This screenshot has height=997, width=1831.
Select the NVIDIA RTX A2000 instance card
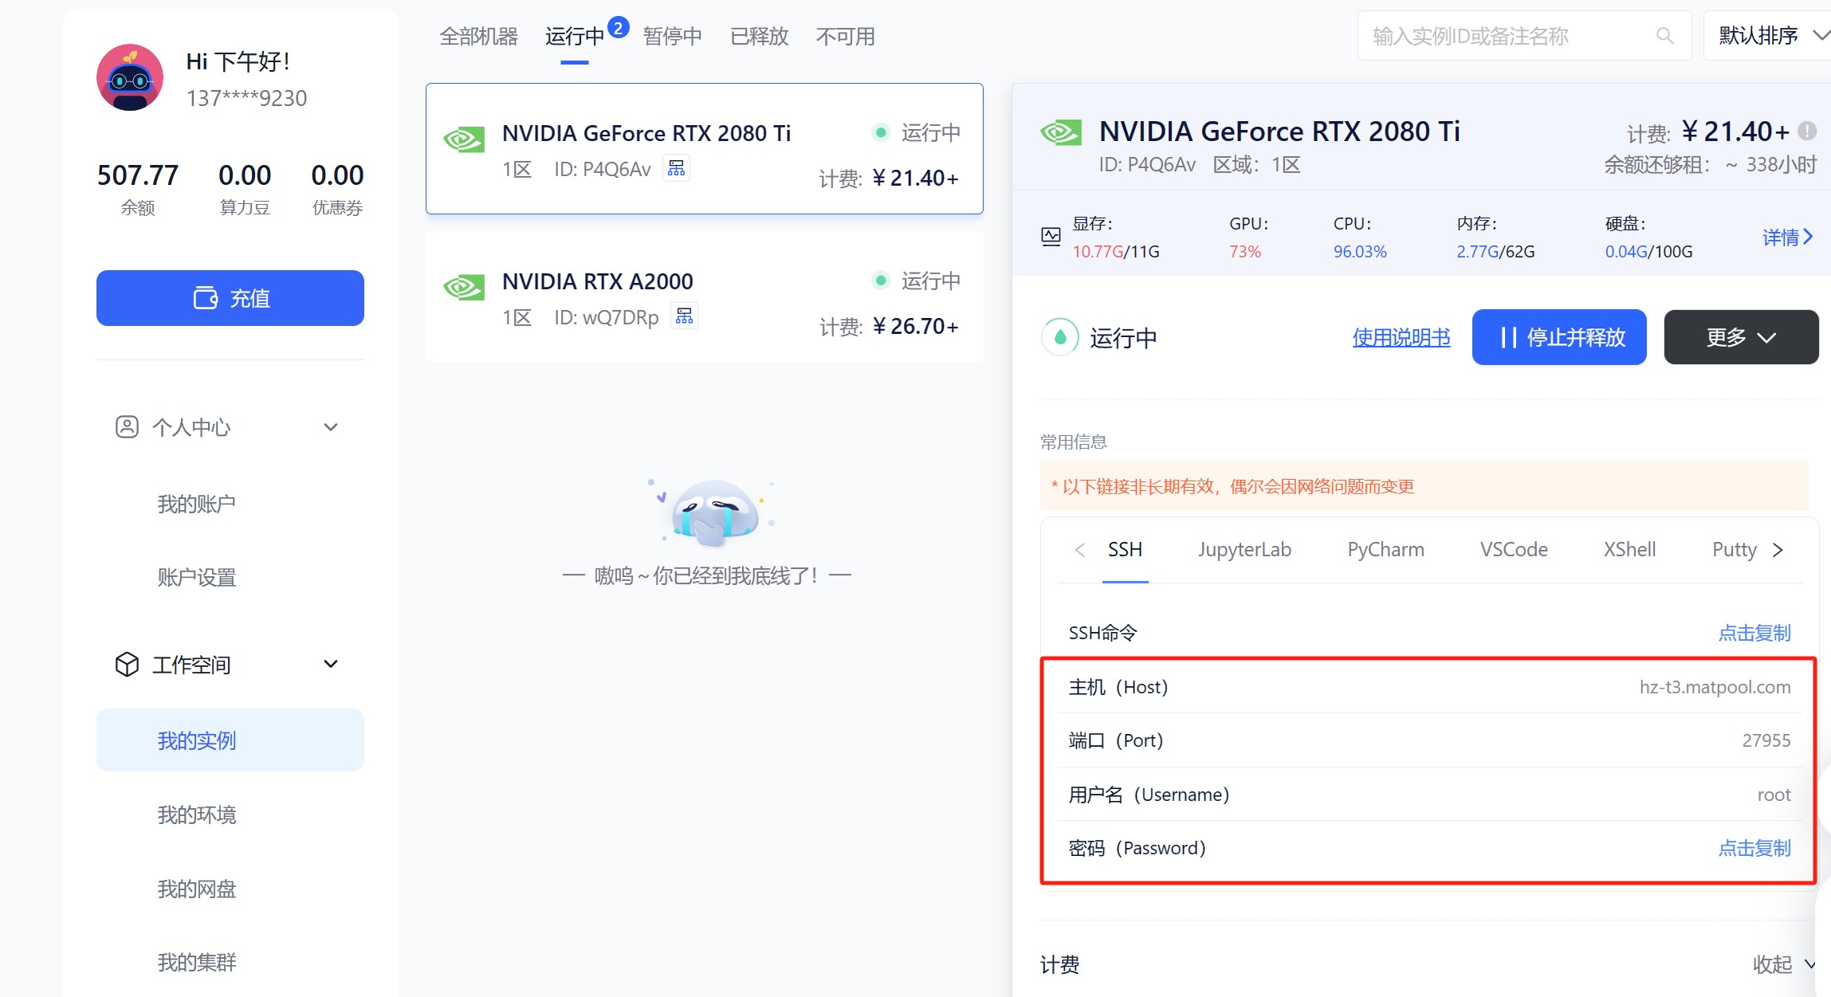pyautogui.click(x=705, y=297)
